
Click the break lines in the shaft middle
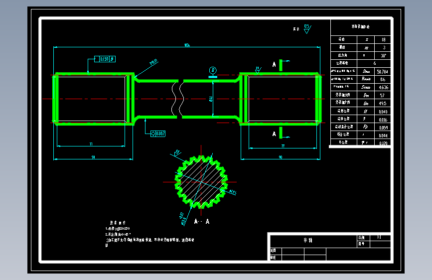(x=178, y=99)
